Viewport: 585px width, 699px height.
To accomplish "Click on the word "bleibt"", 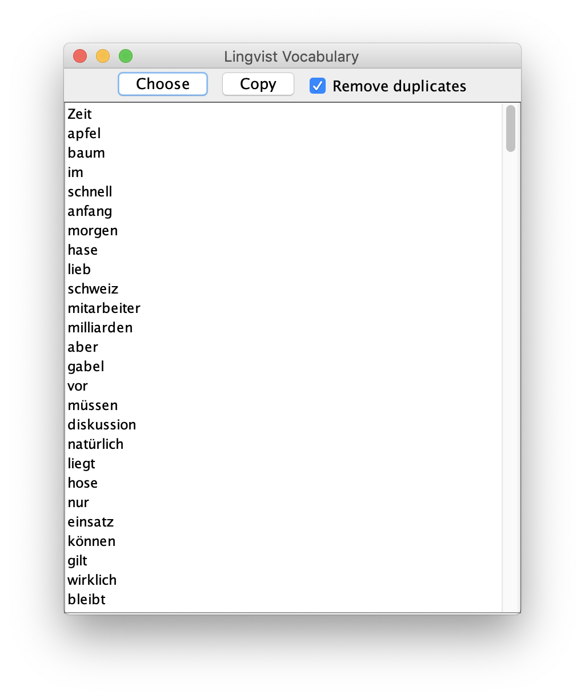I will [x=87, y=600].
